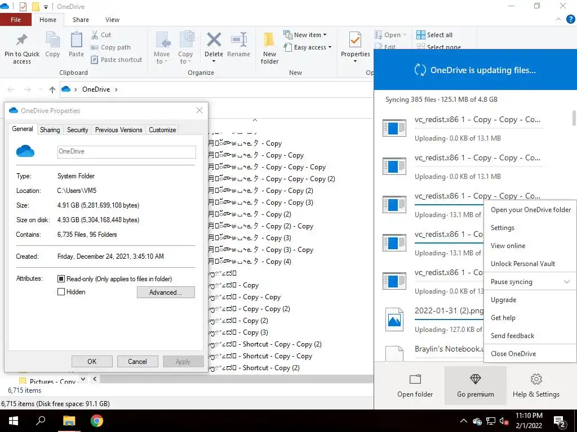The width and height of the screenshot is (577, 432).
Task: Choose Close OneDrive menu entry
Action: point(530,354)
